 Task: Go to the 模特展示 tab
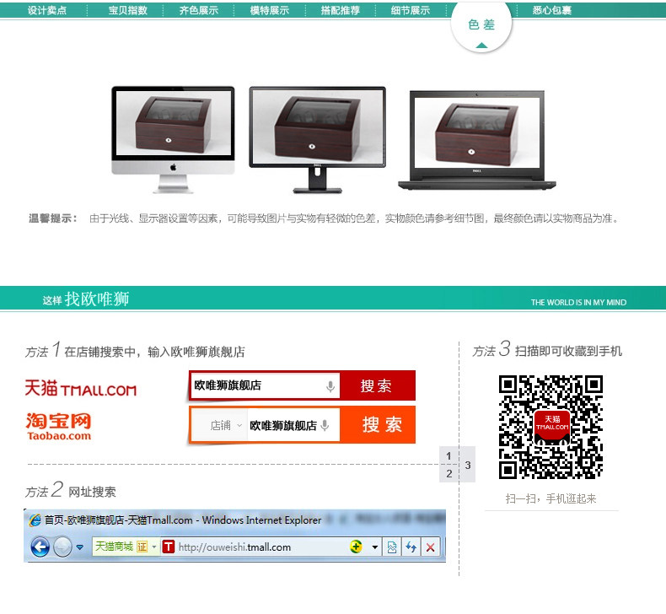pos(270,10)
